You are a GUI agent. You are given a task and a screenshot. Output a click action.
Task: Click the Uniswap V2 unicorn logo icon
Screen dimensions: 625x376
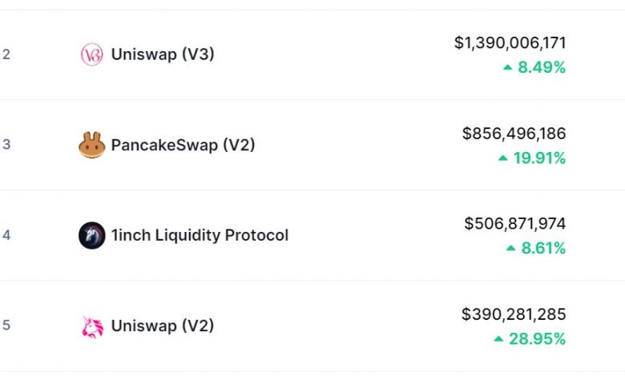pos(92,326)
